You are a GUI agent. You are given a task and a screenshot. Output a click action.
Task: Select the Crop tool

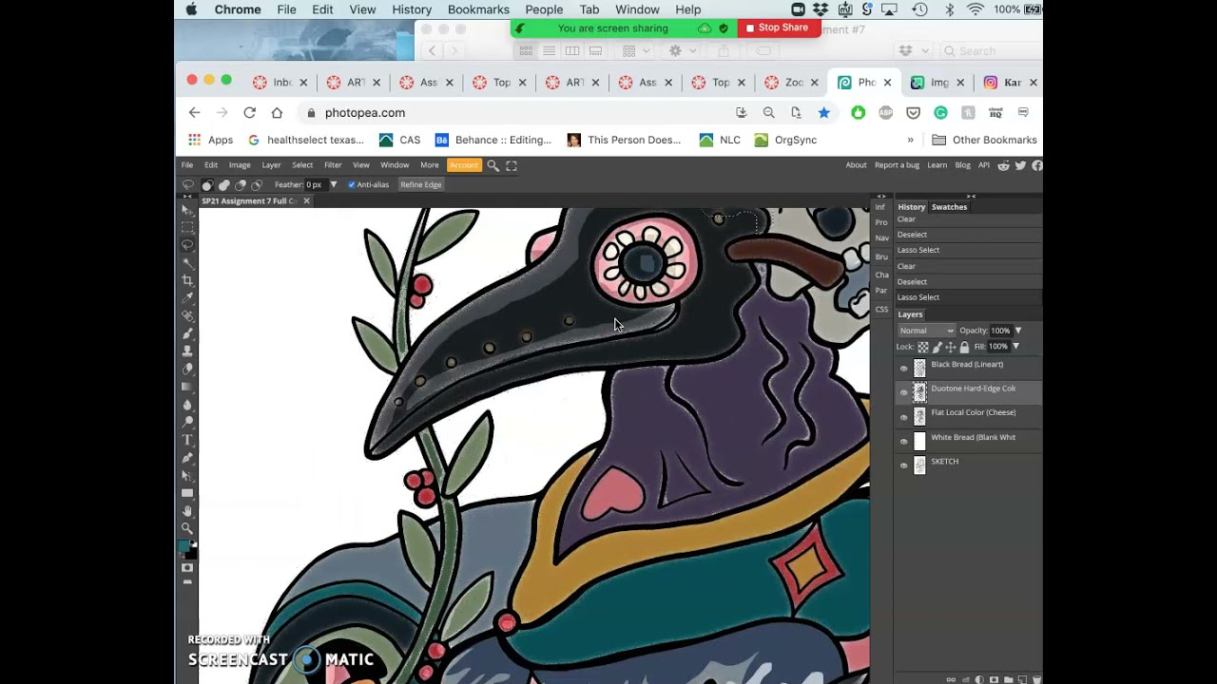tap(187, 280)
